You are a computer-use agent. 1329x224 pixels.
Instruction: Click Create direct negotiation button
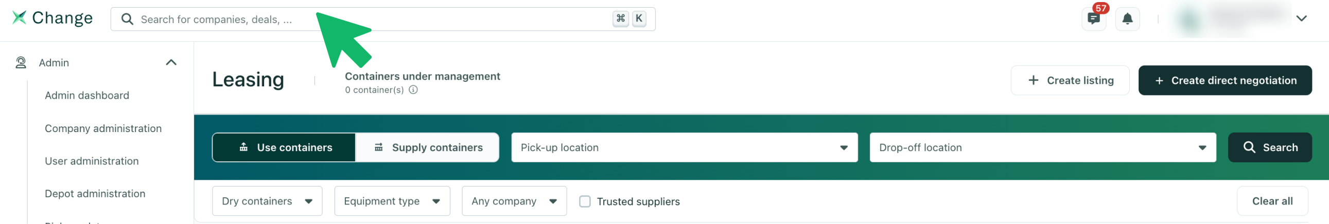tap(1225, 80)
